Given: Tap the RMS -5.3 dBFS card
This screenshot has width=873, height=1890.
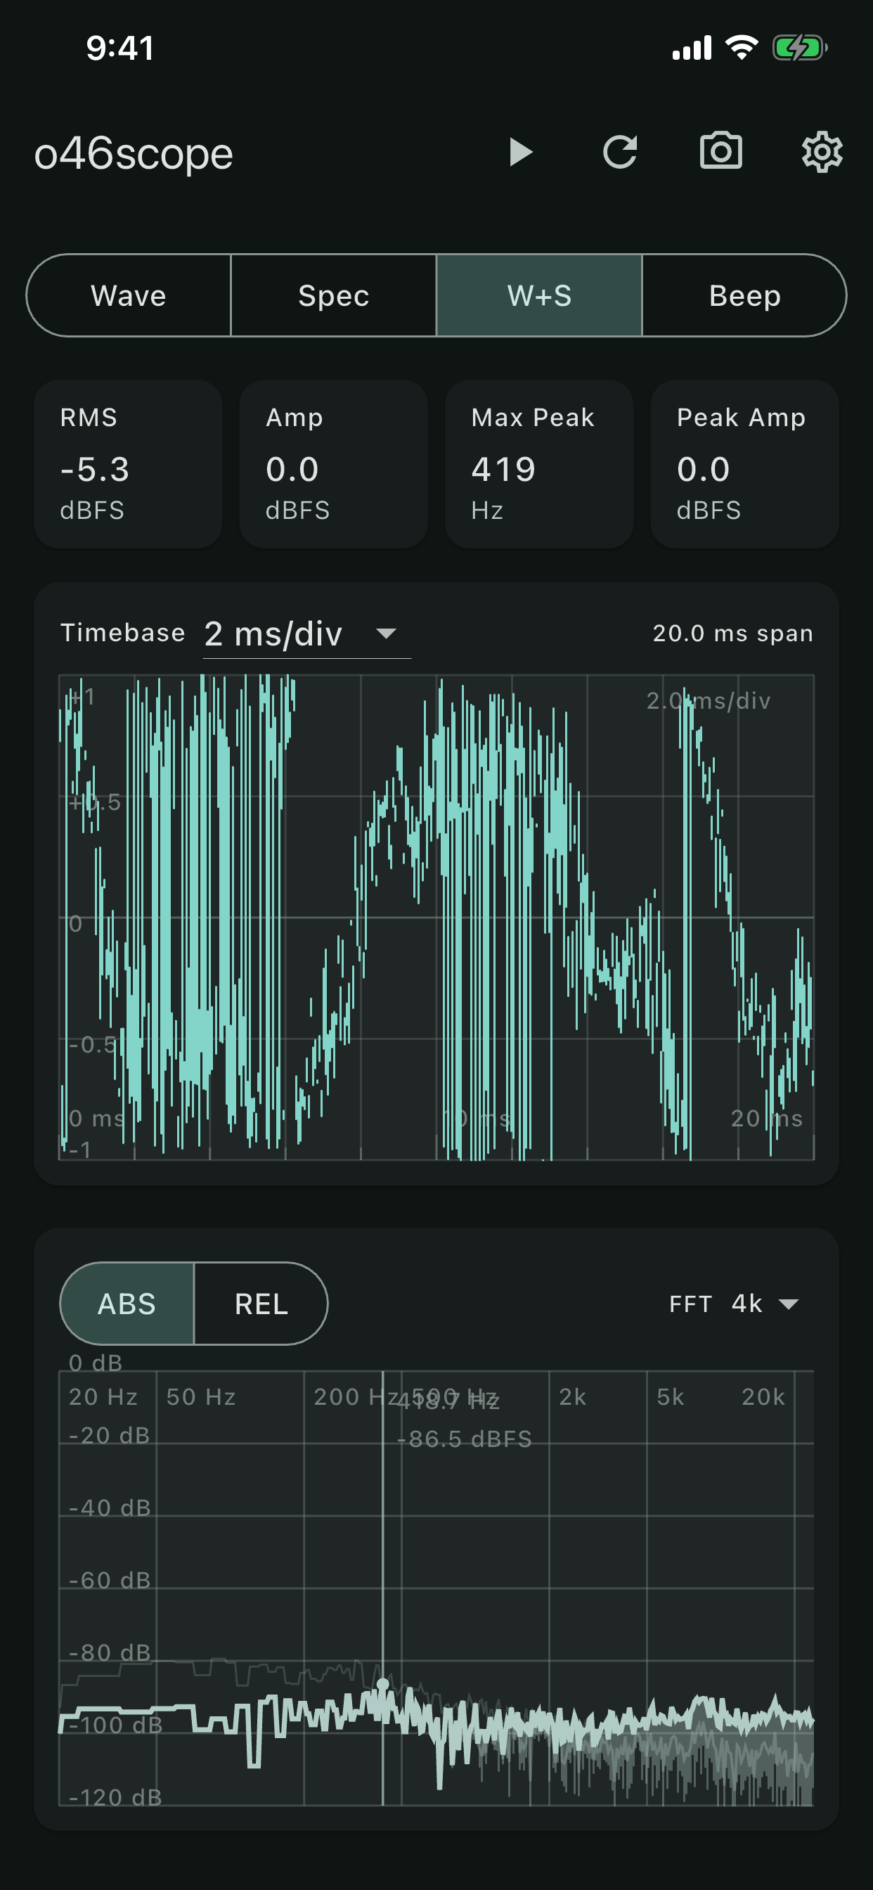Looking at the screenshot, I should pyautogui.click(x=129, y=463).
